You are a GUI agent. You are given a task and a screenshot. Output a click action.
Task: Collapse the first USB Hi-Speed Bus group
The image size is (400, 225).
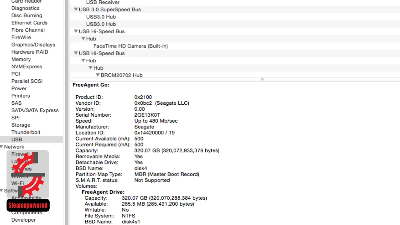[x=76, y=31]
